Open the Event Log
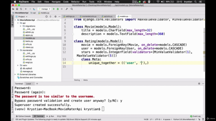Screen dimensions: 216x121 point(195,116)
